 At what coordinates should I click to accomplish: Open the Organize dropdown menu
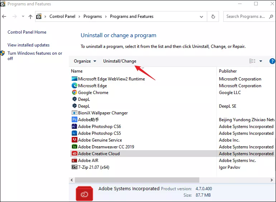pos(85,61)
